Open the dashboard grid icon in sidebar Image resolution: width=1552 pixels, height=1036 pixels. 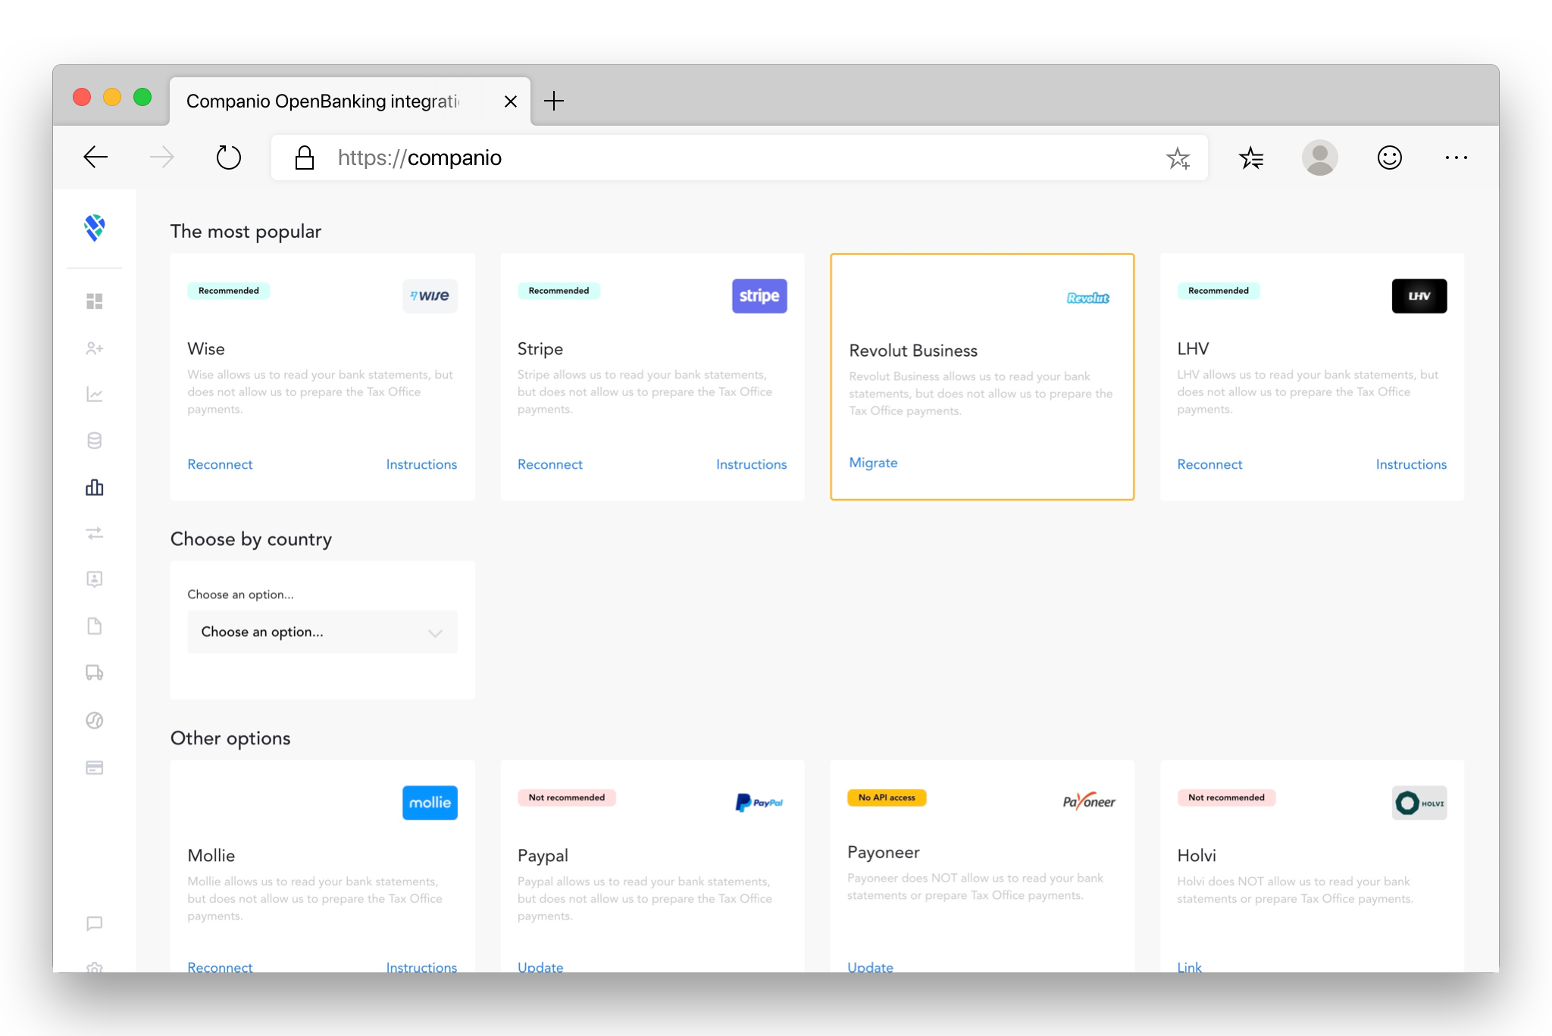coord(94,301)
